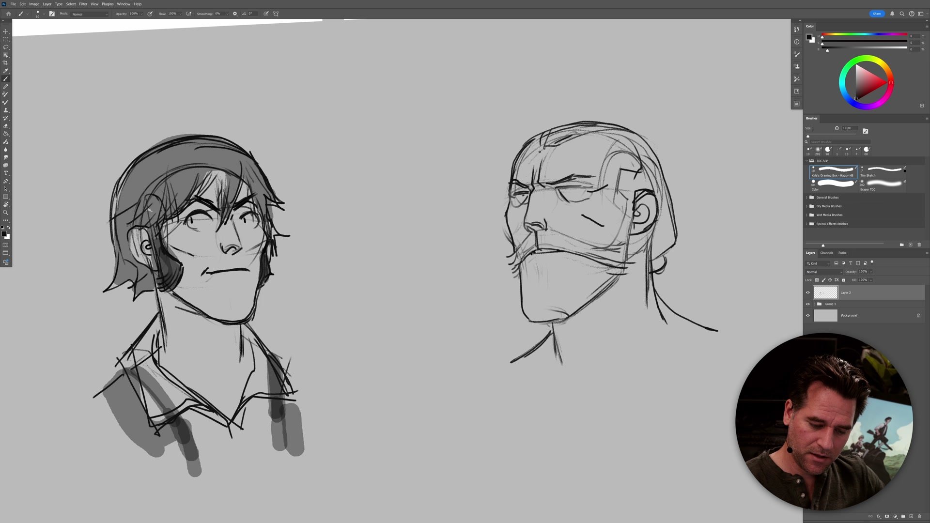Viewport: 930px width, 523px height.
Task: Expand the Group 1 layer folder
Action: (814, 304)
